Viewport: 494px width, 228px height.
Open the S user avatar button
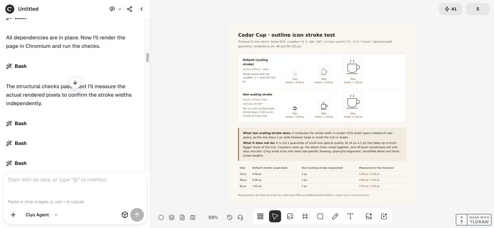[x=478, y=9]
